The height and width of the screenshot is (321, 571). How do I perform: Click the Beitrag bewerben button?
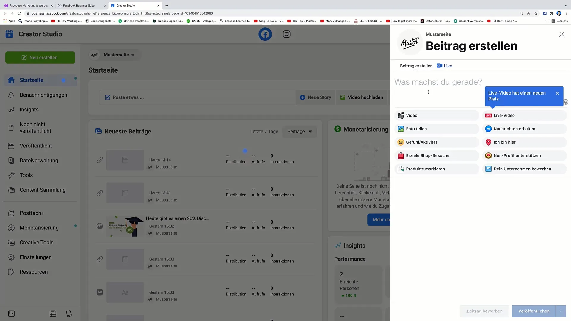pos(485,311)
